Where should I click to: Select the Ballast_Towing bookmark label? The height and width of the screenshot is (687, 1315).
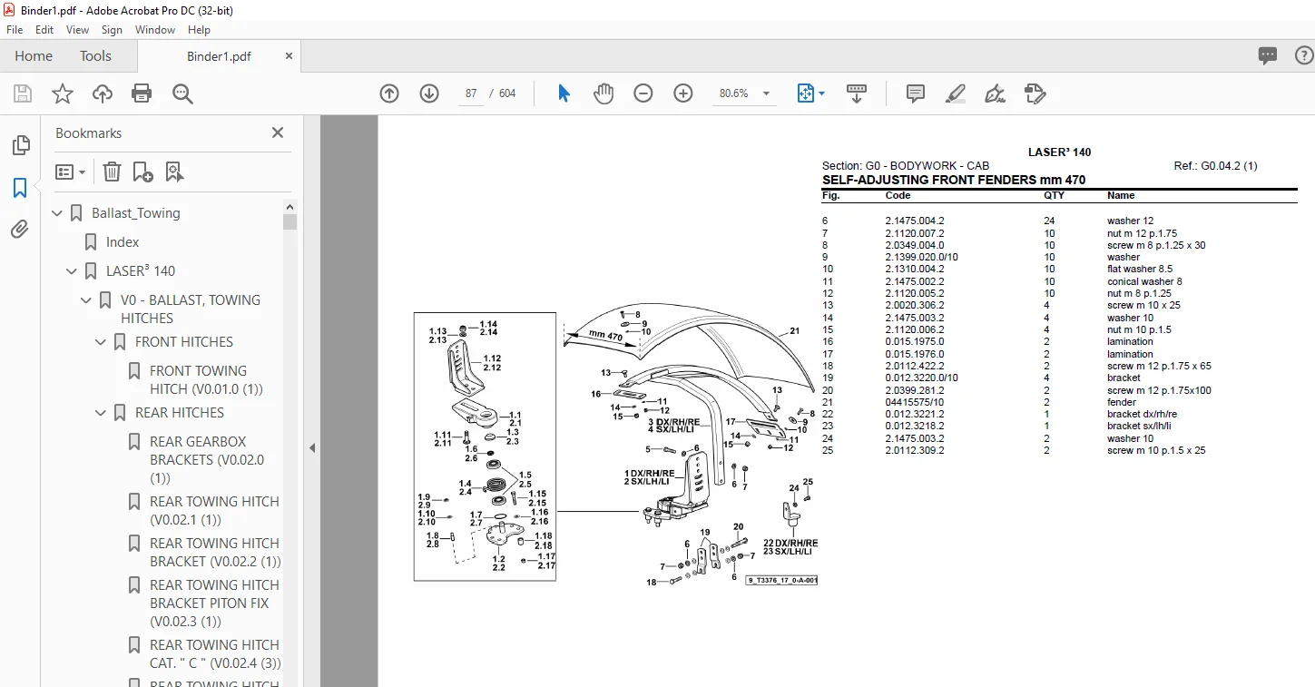[x=136, y=213]
